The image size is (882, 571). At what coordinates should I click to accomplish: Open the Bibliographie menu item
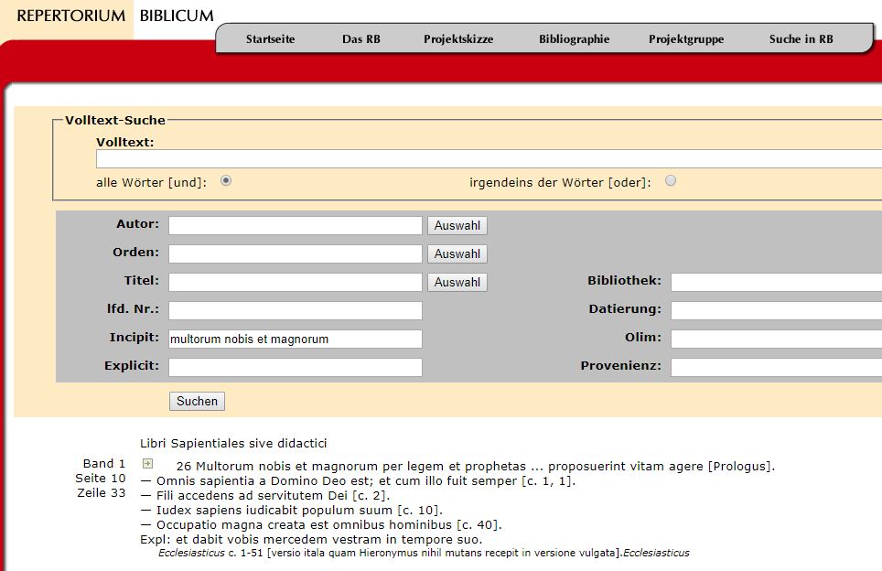575,39
